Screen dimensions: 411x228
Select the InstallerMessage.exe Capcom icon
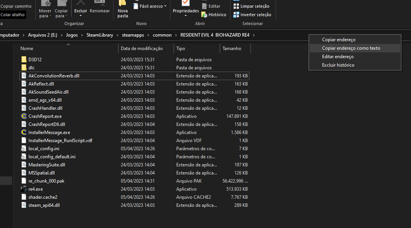24,132
